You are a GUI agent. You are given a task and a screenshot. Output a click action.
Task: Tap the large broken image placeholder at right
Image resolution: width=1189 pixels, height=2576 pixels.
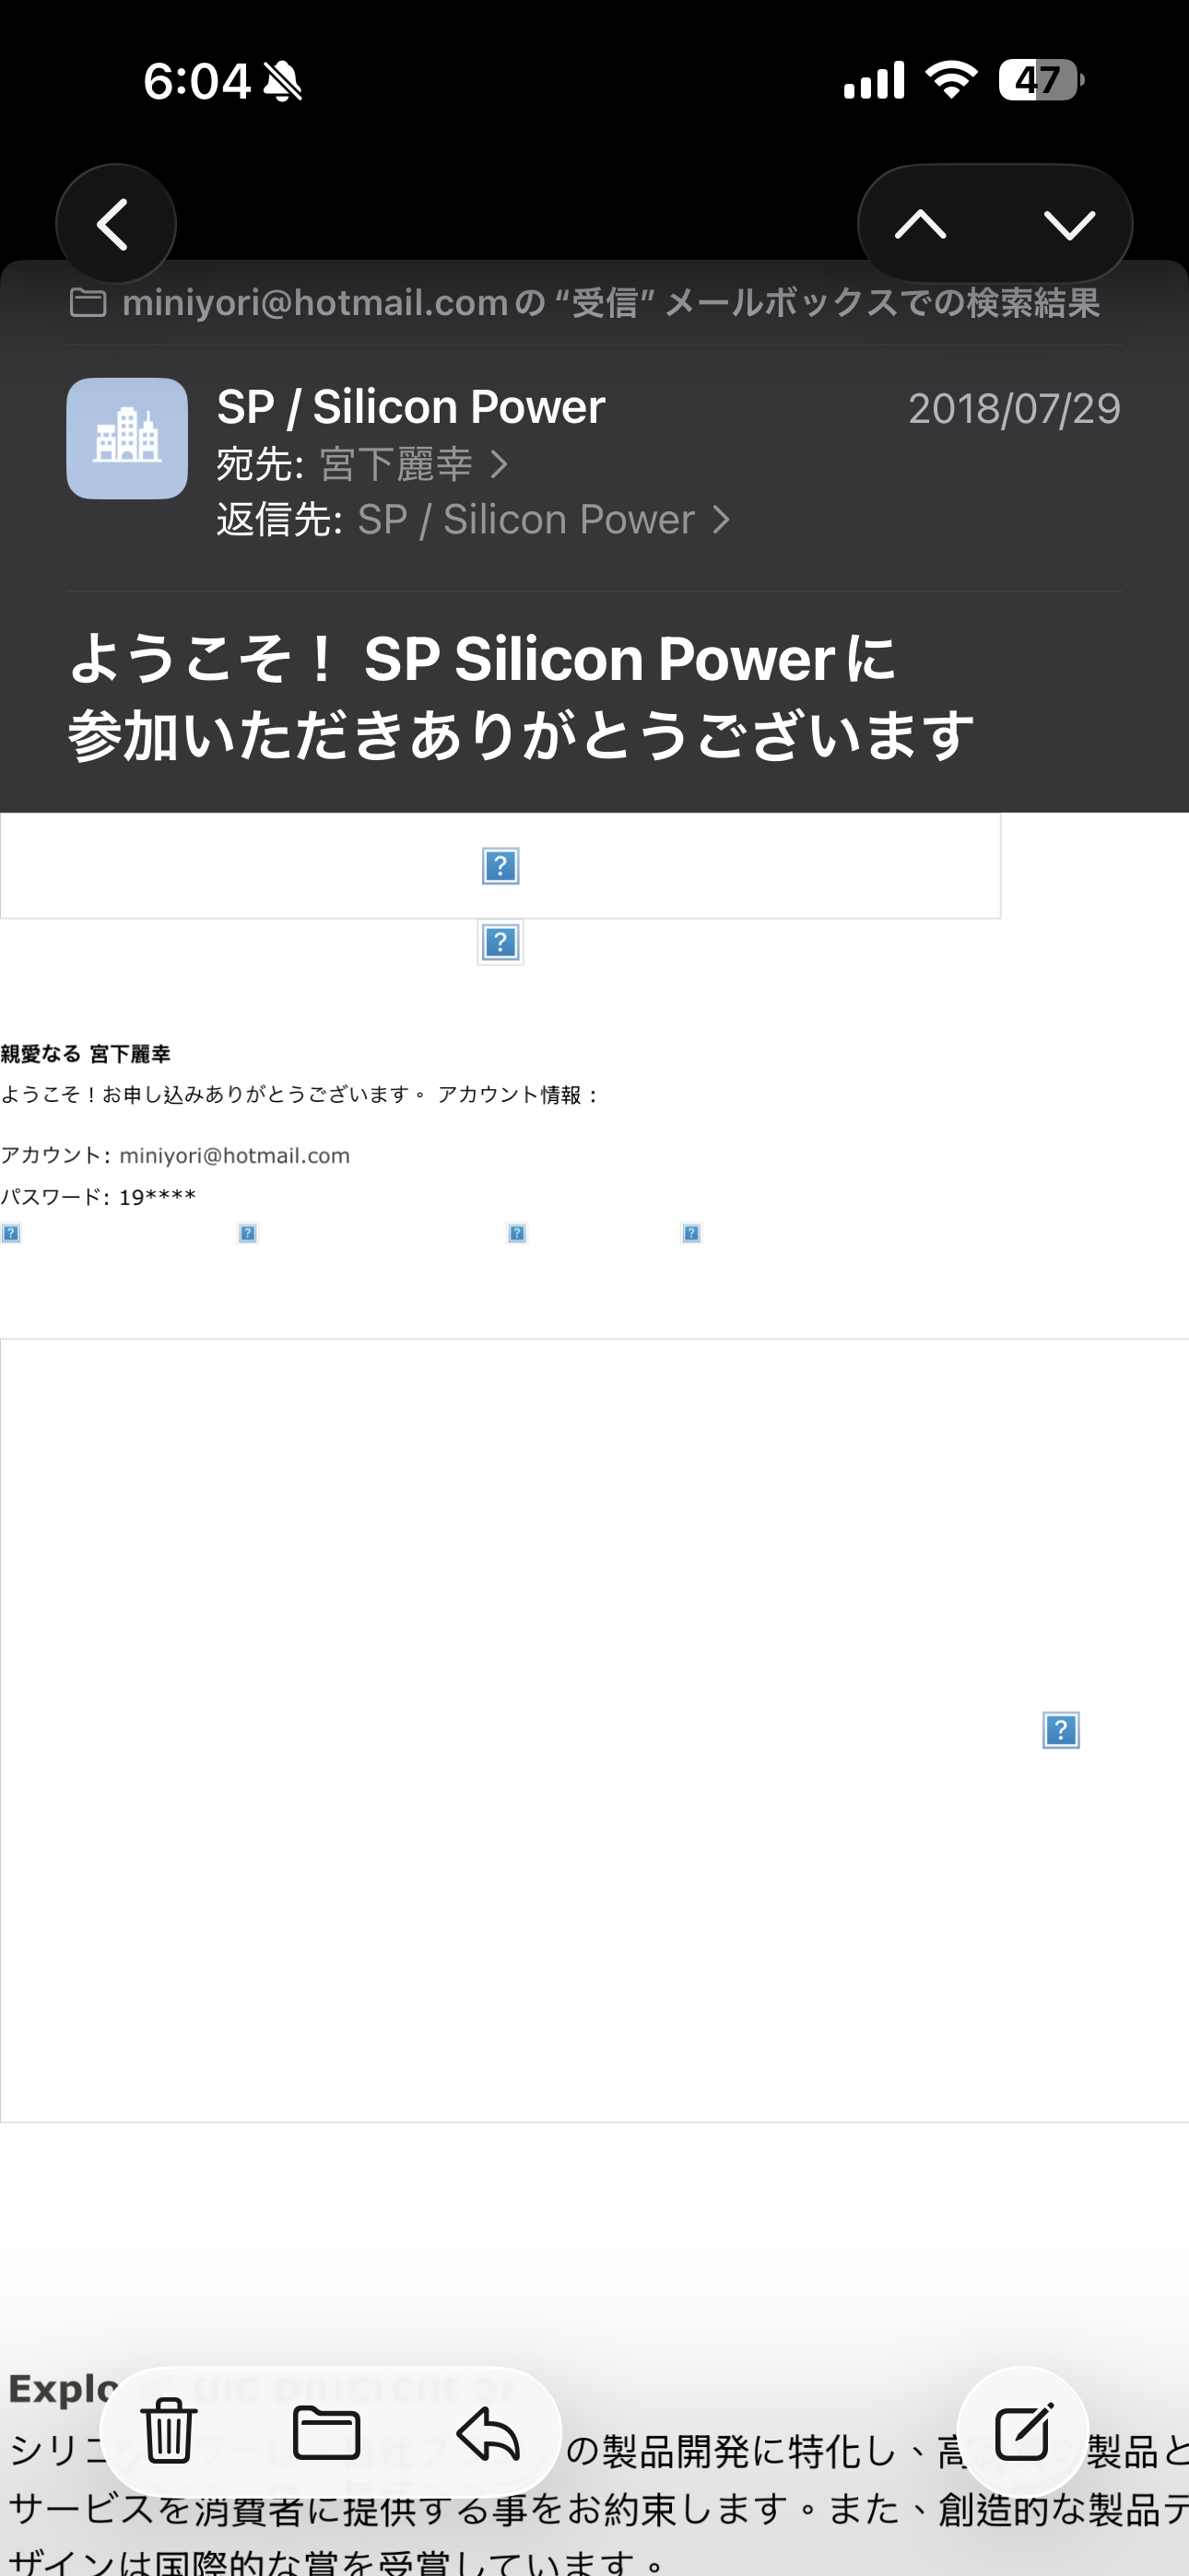point(1061,1730)
